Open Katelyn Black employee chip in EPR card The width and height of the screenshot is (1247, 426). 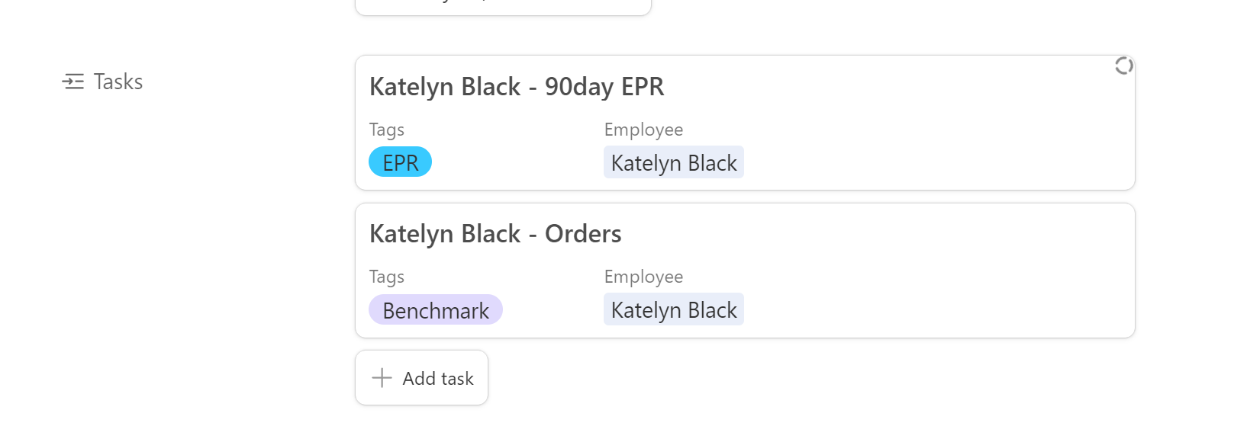pos(674,162)
